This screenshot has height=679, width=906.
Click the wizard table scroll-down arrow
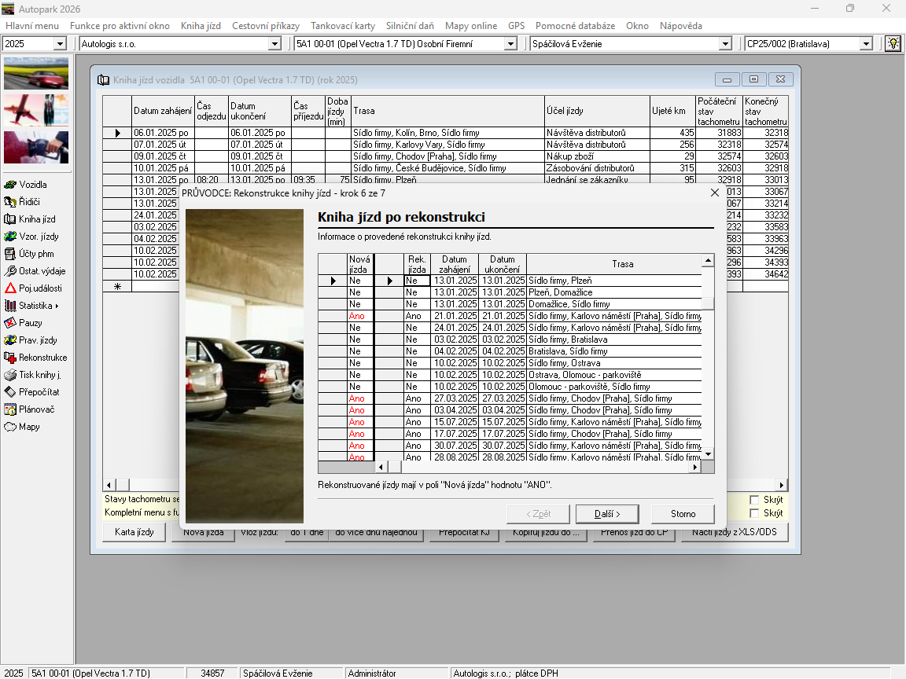[708, 454]
